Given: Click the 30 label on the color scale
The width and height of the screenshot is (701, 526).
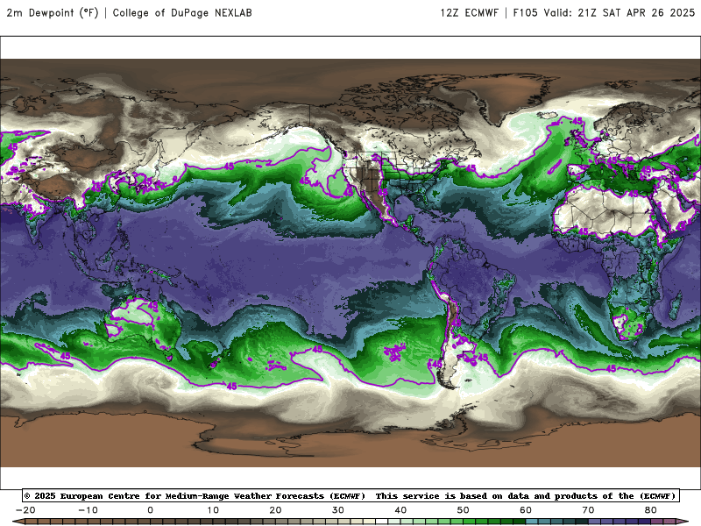Looking at the screenshot, I should pos(338,510).
